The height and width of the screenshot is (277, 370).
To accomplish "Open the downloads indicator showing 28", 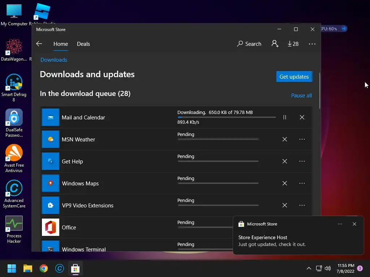I will [x=293, y=44].
